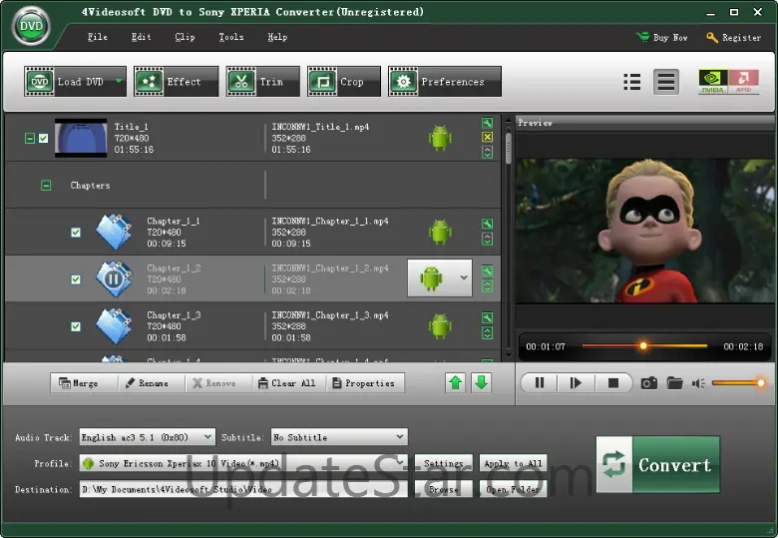Click the Register link
The width and height of the screenshot is (778, 538).
734,38
